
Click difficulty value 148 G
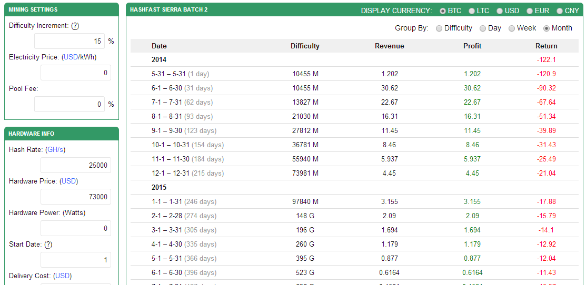tap(305, 216)
